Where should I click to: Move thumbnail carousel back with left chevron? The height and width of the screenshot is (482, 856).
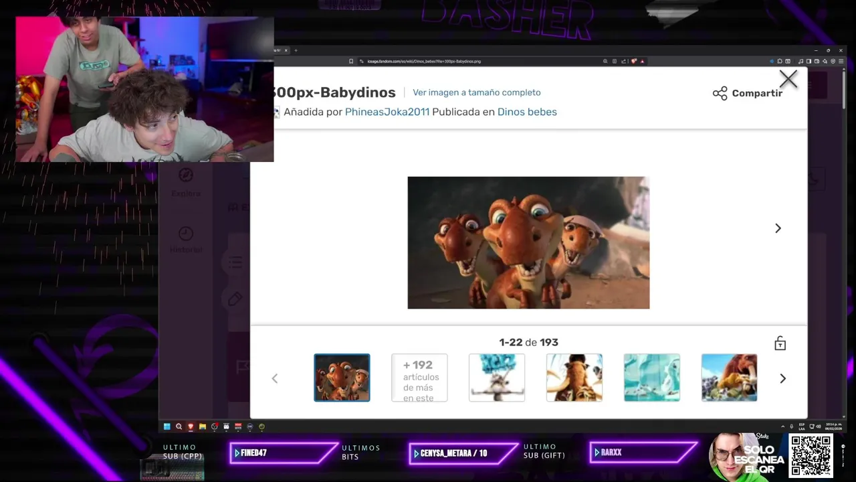274,378
